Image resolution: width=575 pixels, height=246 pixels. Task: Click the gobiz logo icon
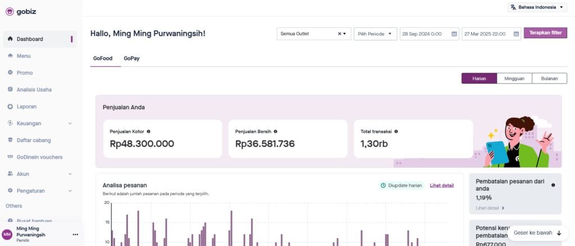click(10, 12)
